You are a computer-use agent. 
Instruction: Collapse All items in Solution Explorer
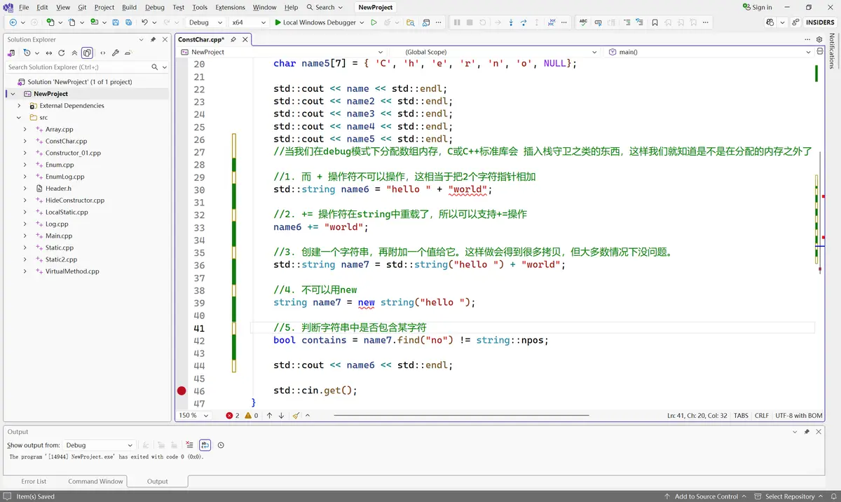pyautogui.click(x=74, y=53)
